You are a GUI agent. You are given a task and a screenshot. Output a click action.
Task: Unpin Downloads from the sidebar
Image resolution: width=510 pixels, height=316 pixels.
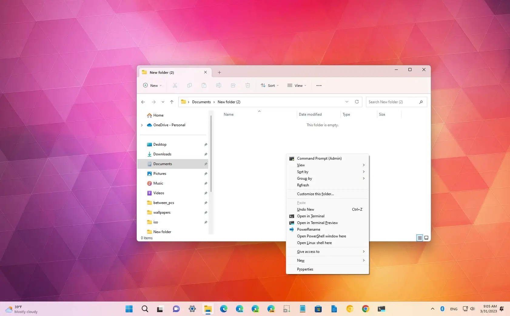pyautogui.click(x=206, y=154)
